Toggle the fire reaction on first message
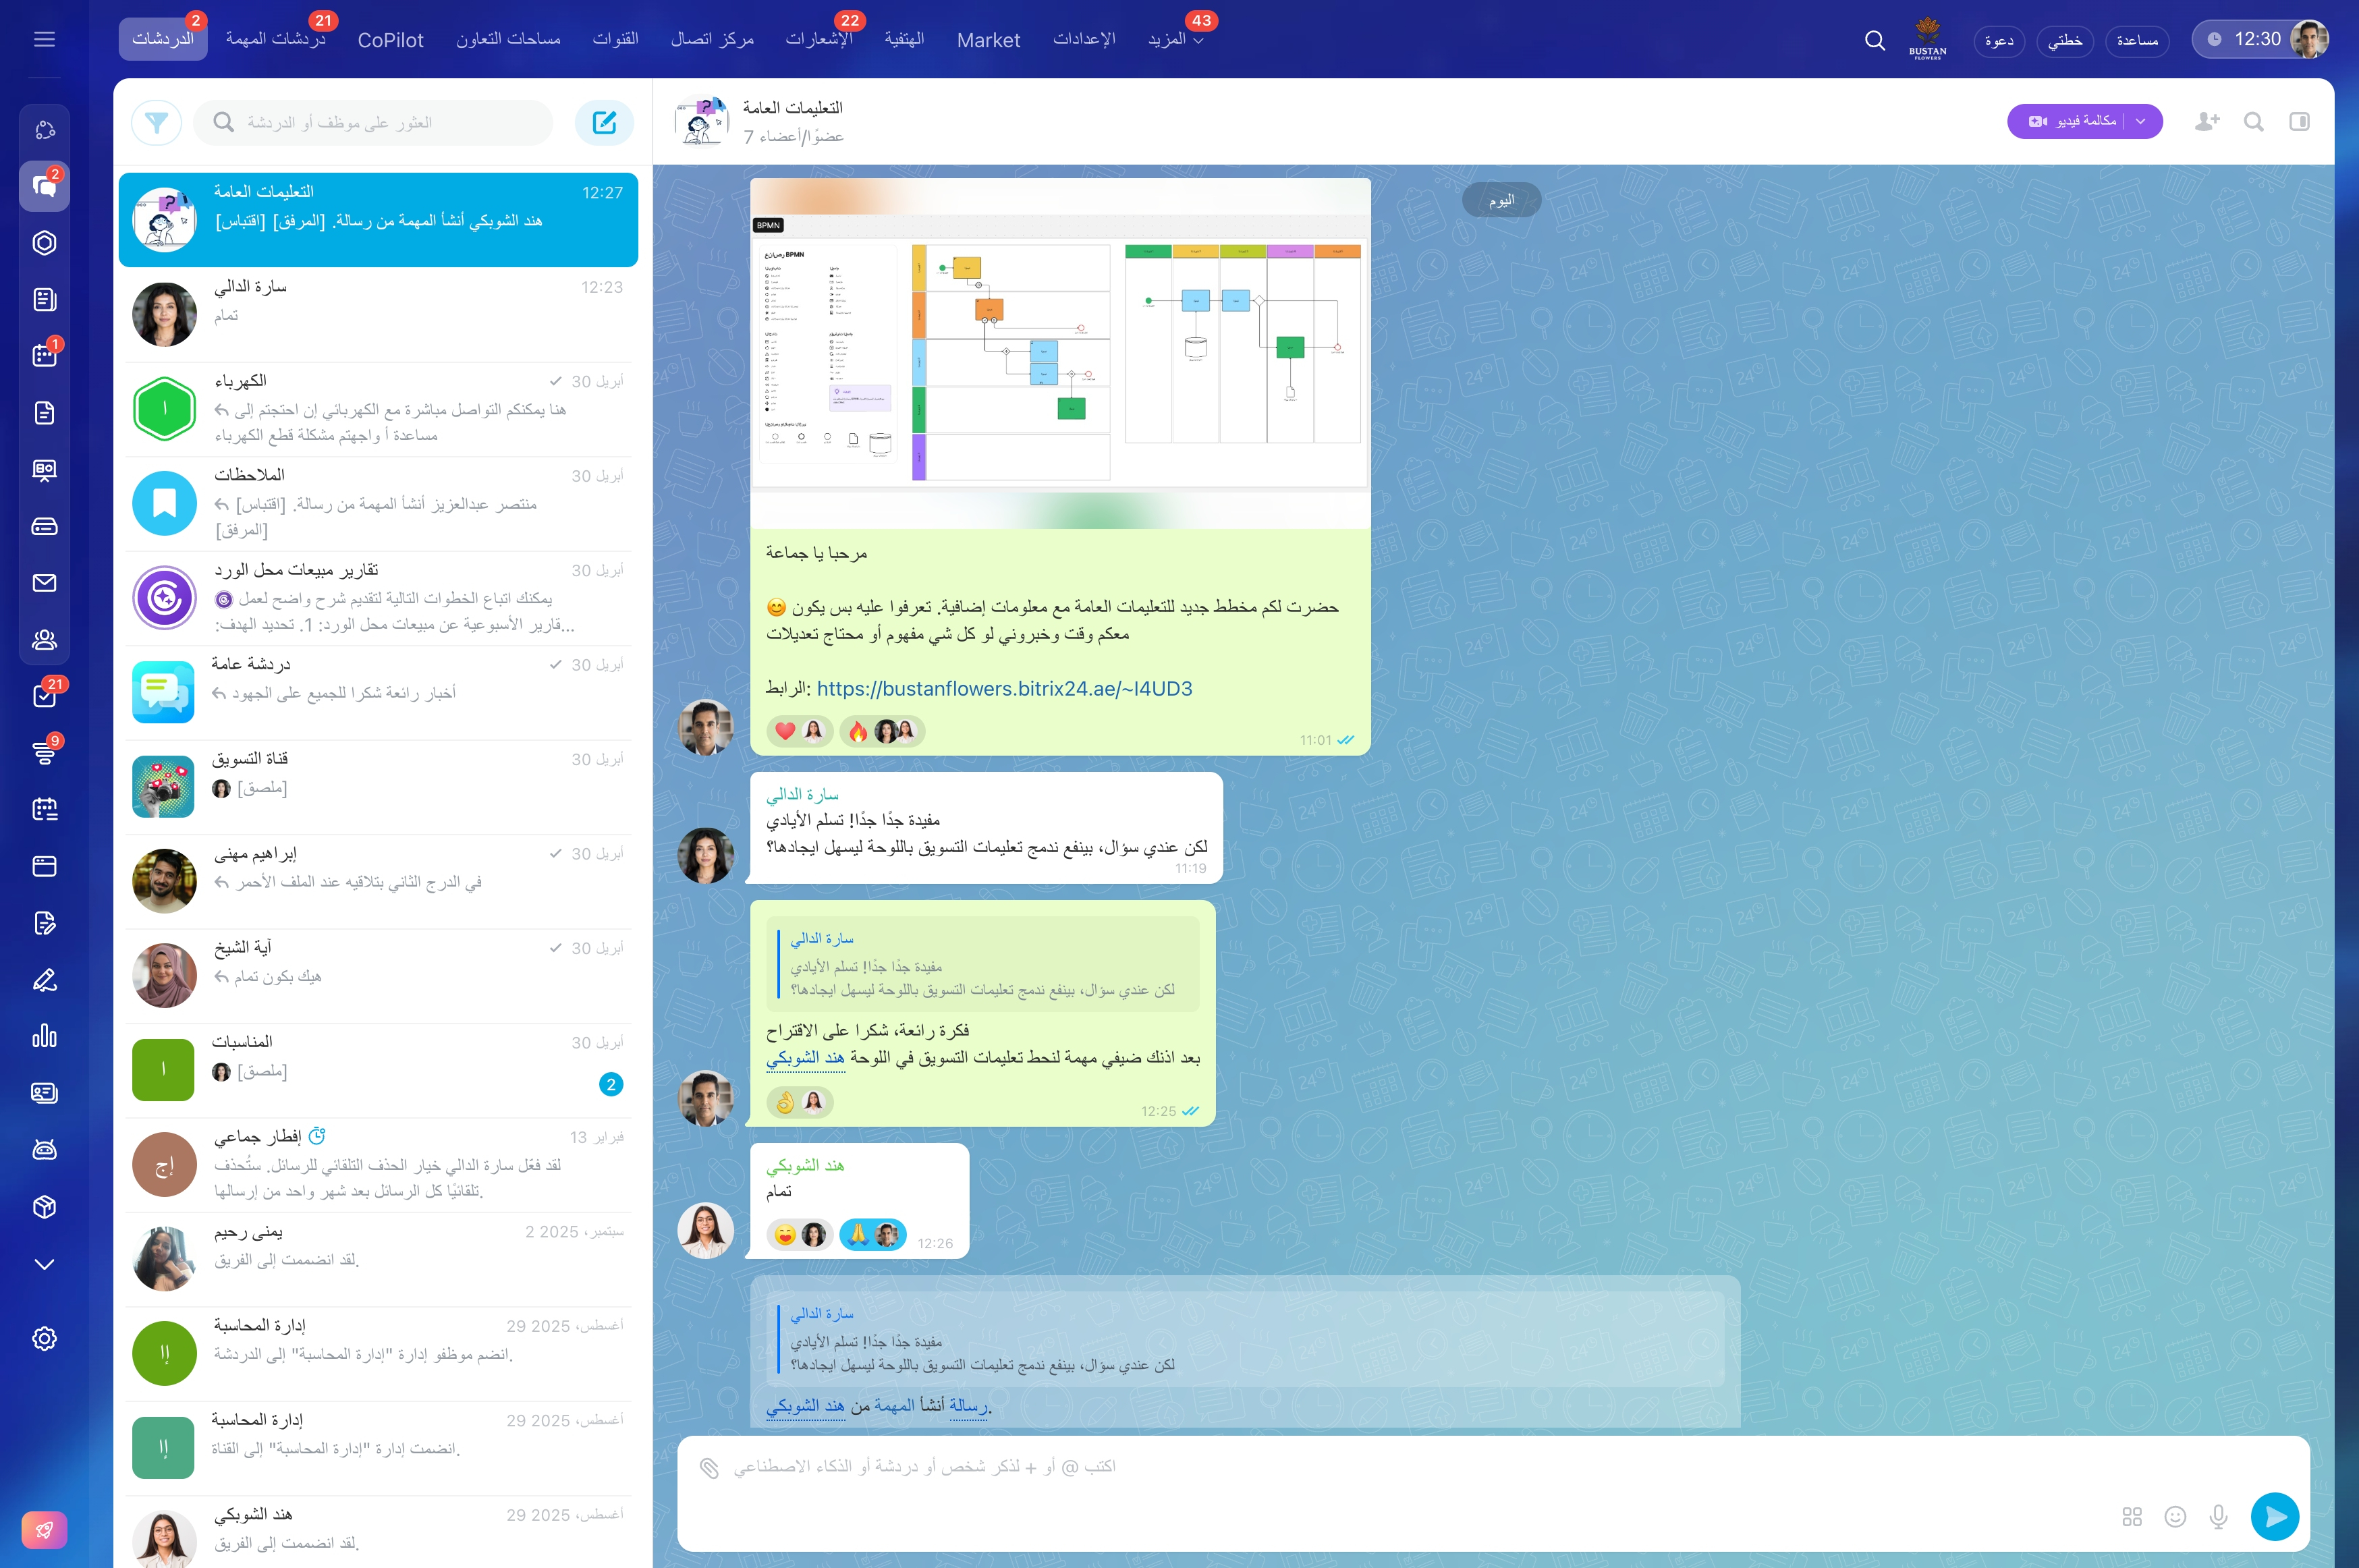2359x1568 pixels. (882, 731)
